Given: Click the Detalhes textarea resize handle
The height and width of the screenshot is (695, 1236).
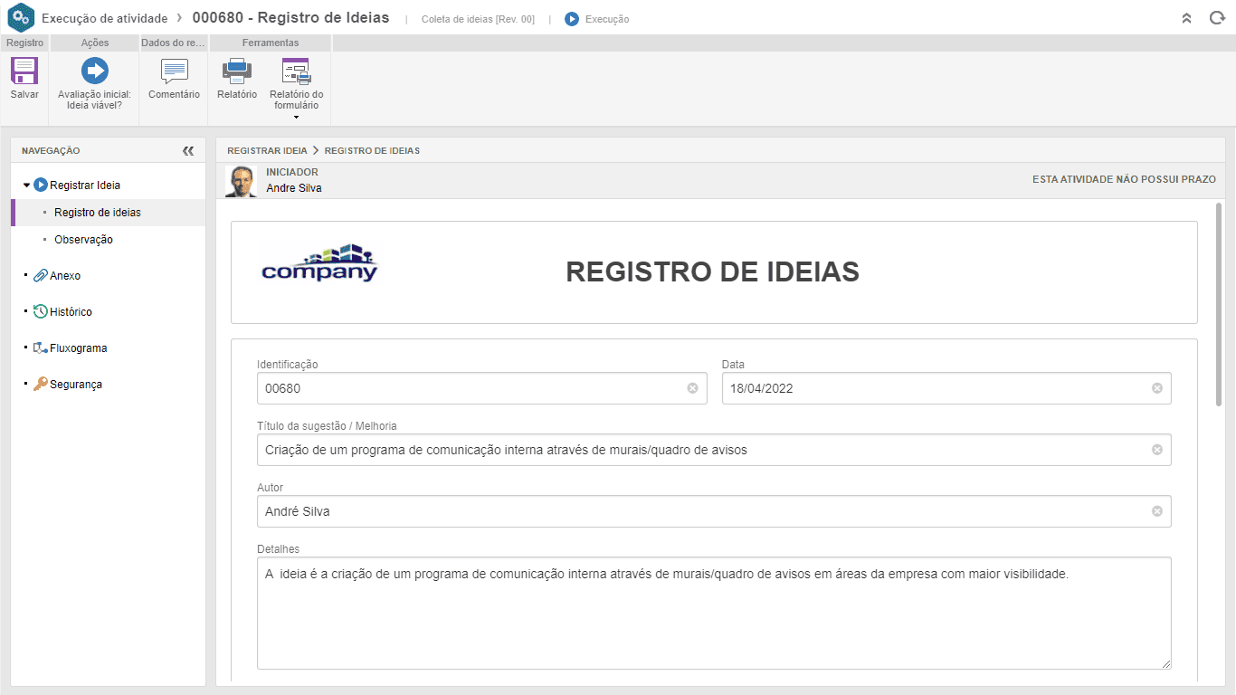Looking at the screenshot, I should pos(1165,663).
